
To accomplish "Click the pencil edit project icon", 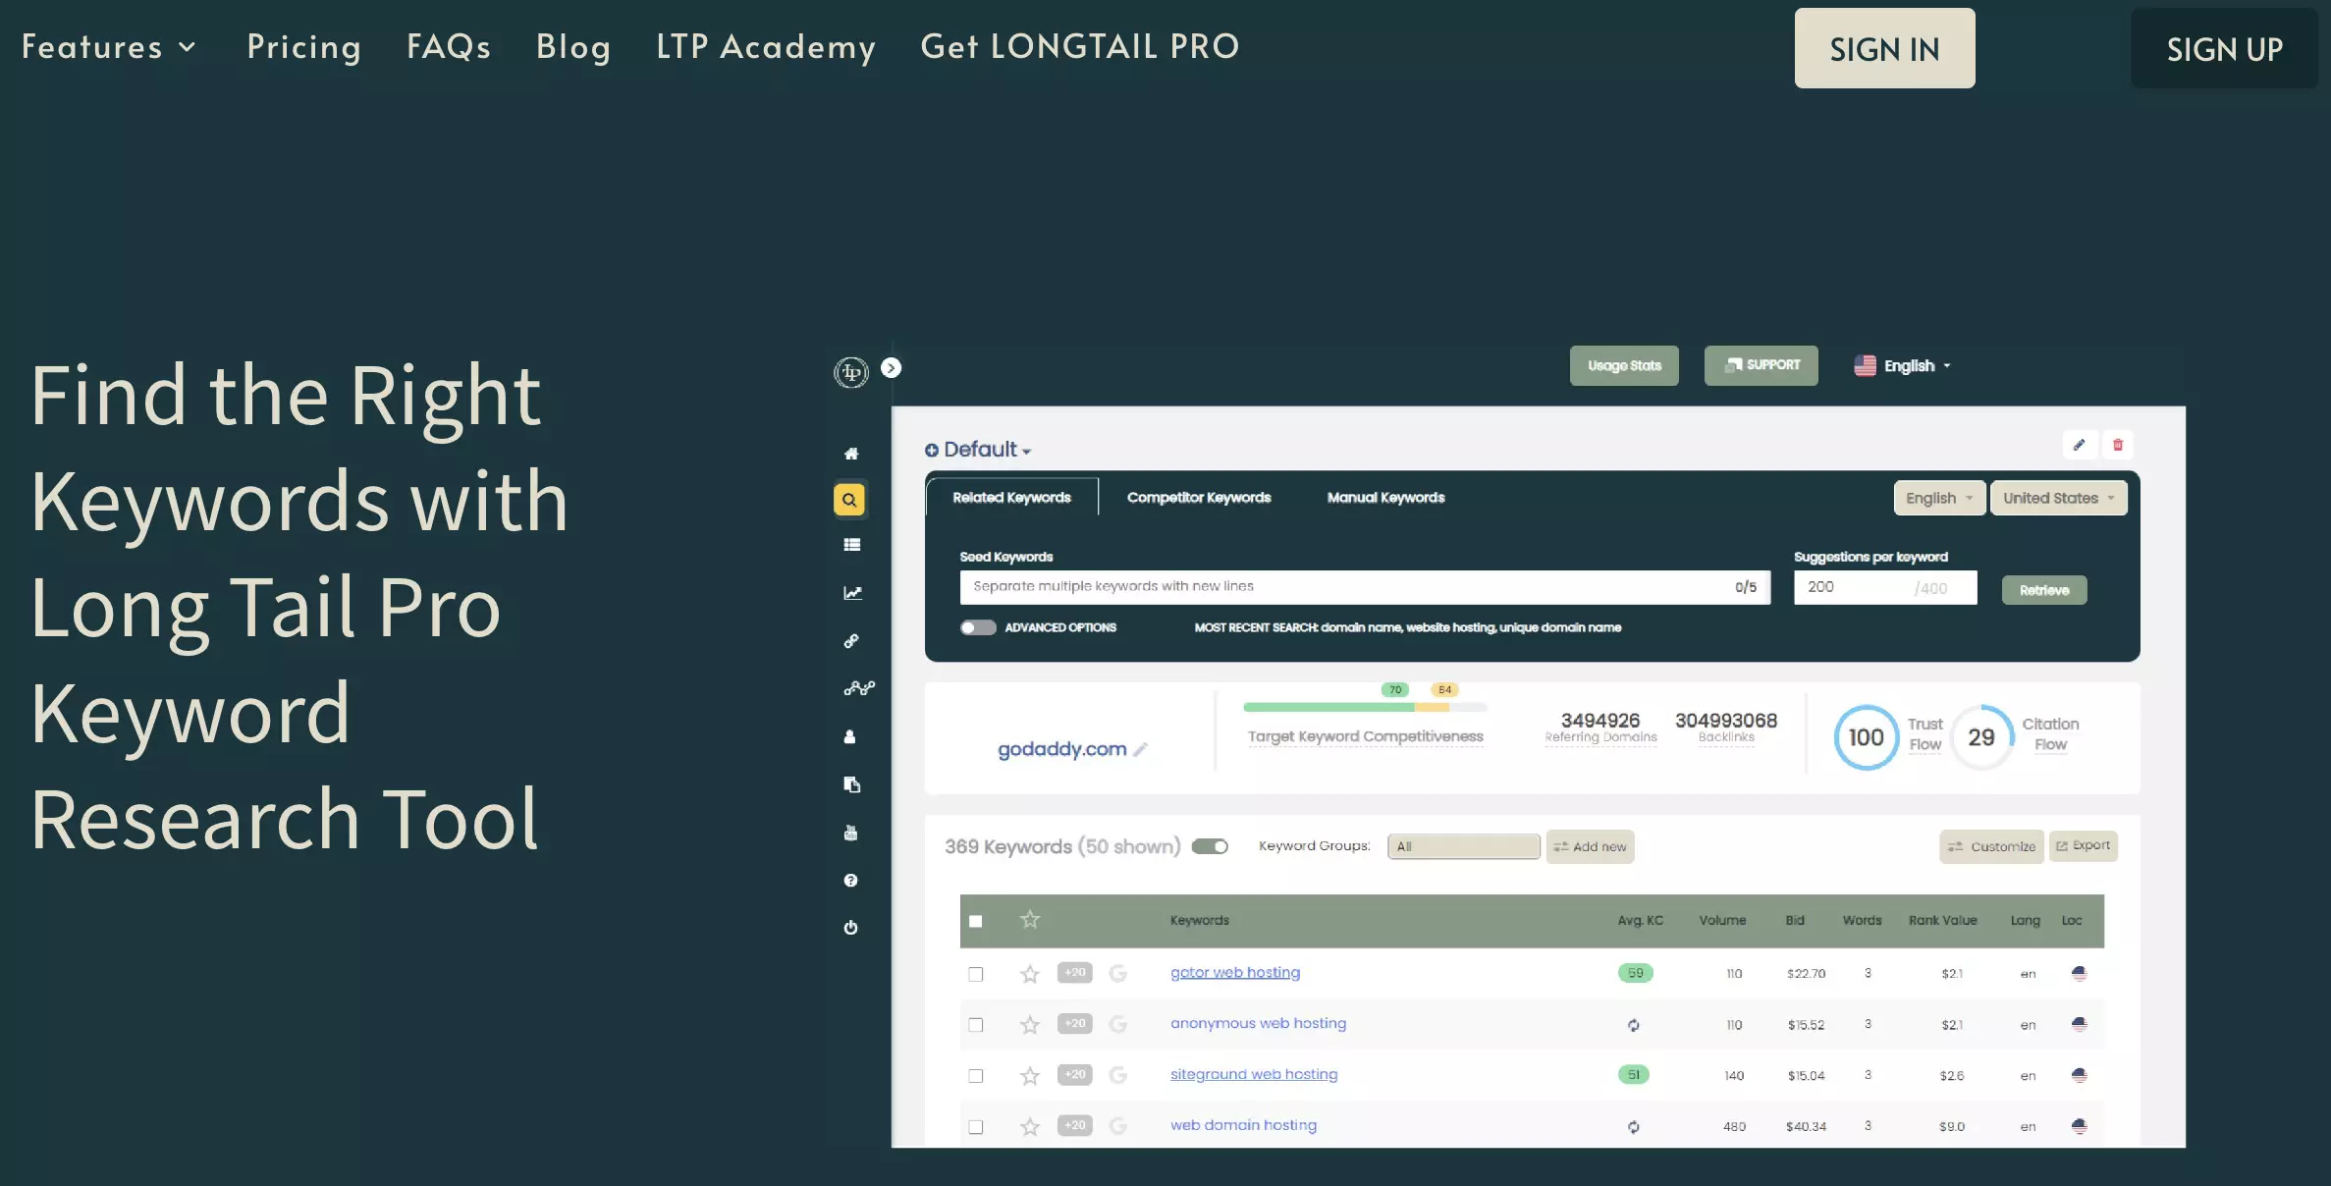I will 2079,445.
